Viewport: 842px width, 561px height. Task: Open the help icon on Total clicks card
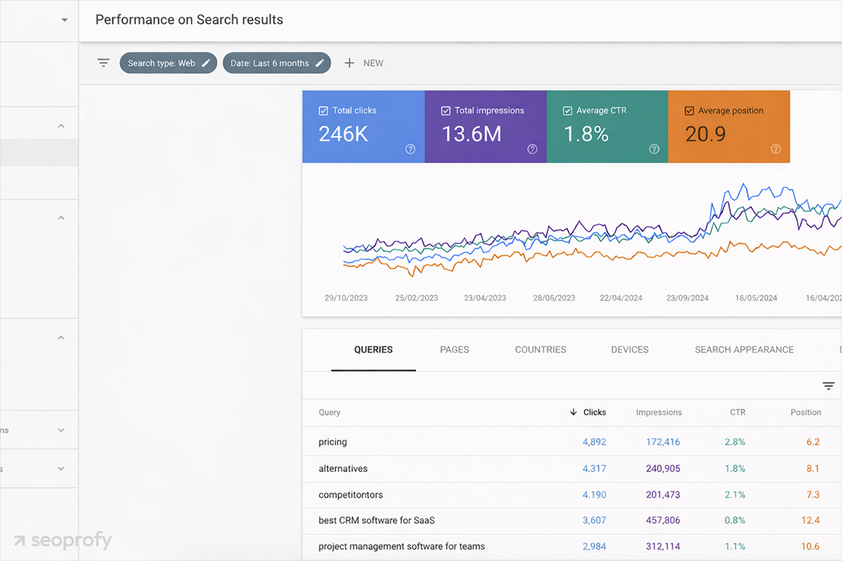click(x=410, y=149)
